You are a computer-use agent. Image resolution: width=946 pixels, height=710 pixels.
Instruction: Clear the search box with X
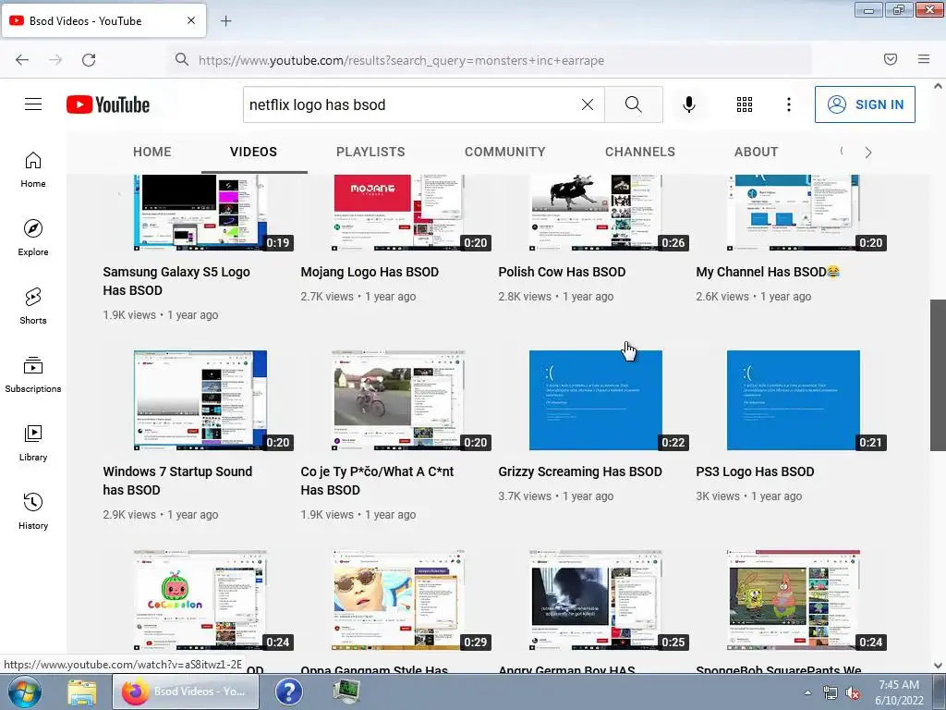[x=587, y=104]
